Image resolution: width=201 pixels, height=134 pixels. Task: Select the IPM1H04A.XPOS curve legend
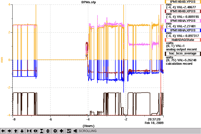183,30
